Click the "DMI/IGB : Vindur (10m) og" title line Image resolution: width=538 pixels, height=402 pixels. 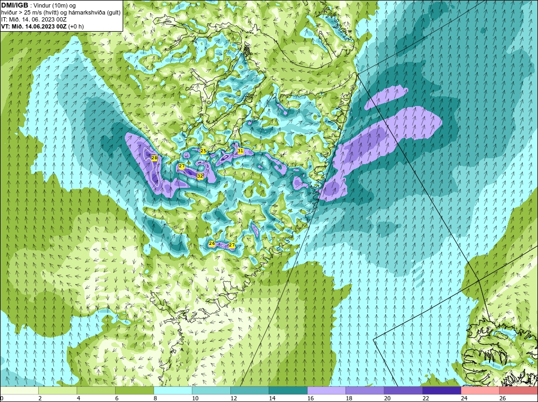(39, 5)
